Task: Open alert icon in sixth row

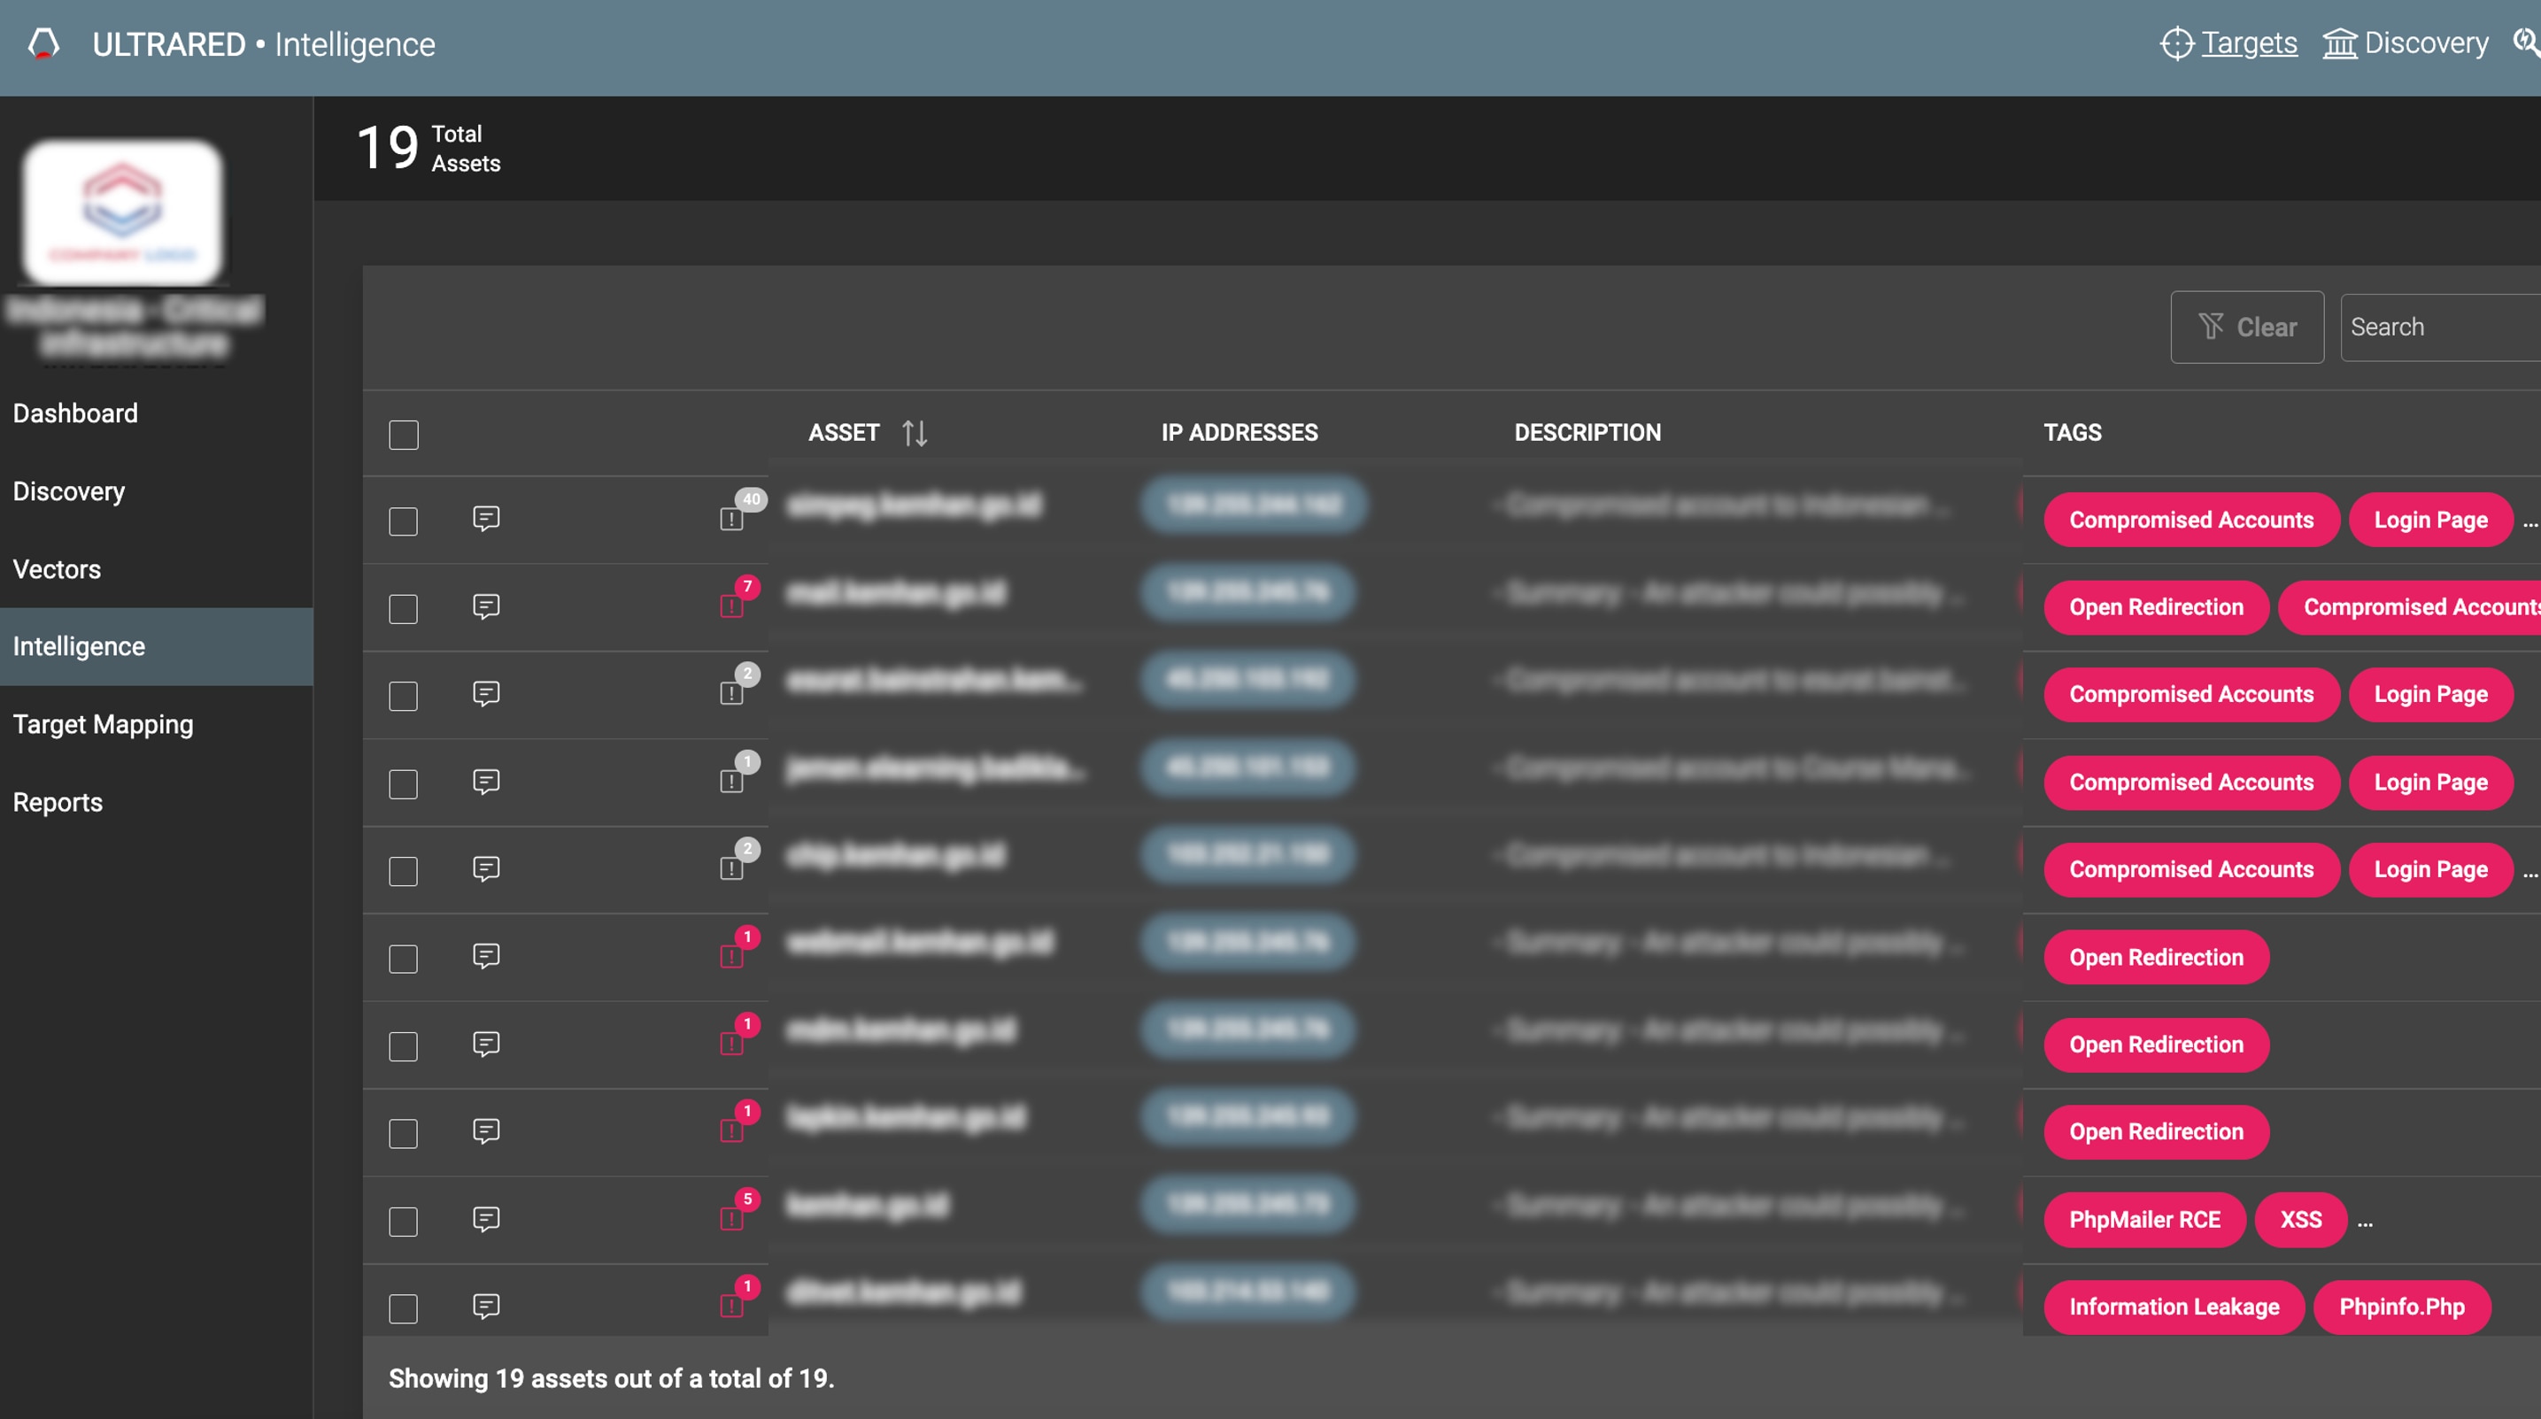Action: (732, 957)
